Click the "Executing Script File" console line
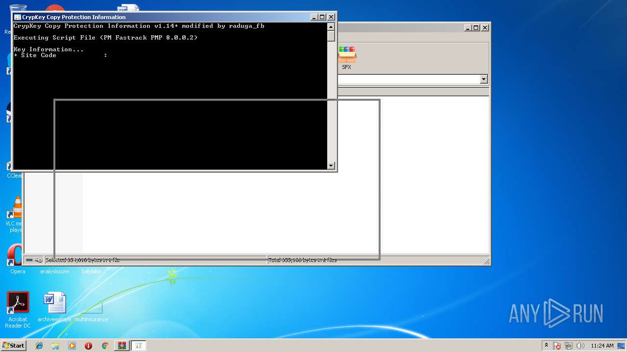 105,38
